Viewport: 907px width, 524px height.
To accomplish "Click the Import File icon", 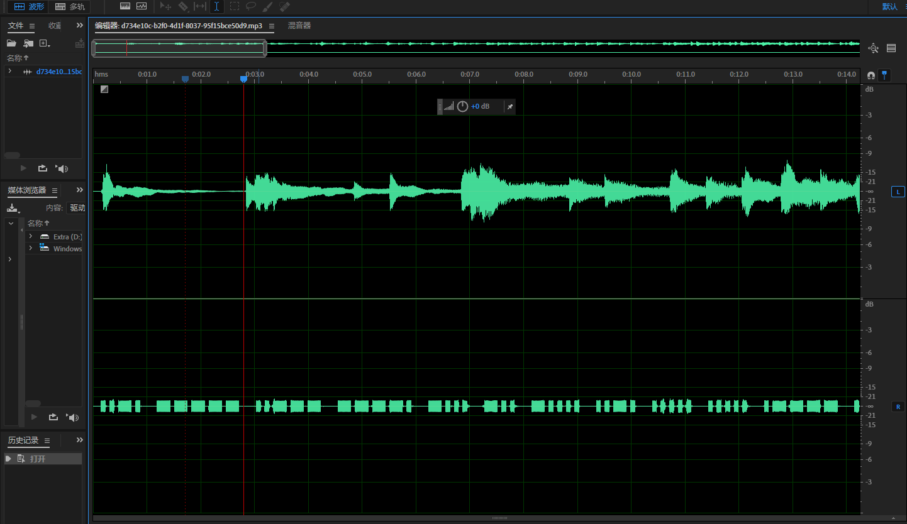I will [28, 43].
